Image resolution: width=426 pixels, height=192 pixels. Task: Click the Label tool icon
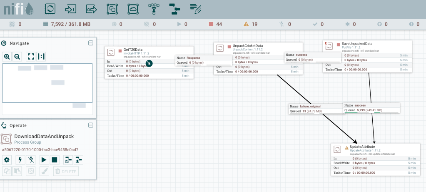tap(195, 8)
